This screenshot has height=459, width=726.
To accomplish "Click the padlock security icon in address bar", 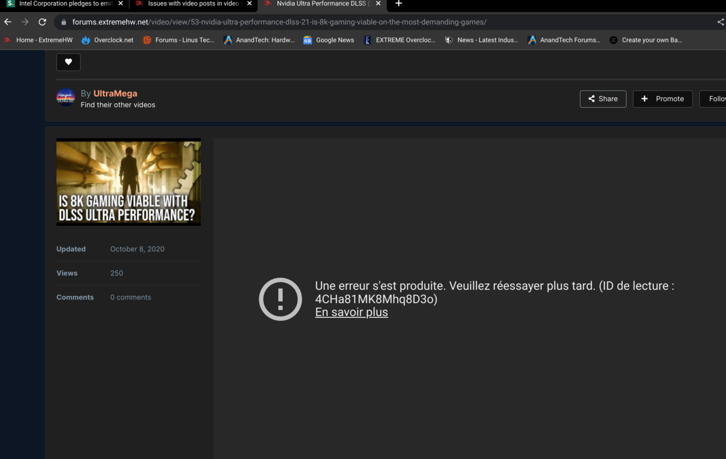I will pos(62,22).
